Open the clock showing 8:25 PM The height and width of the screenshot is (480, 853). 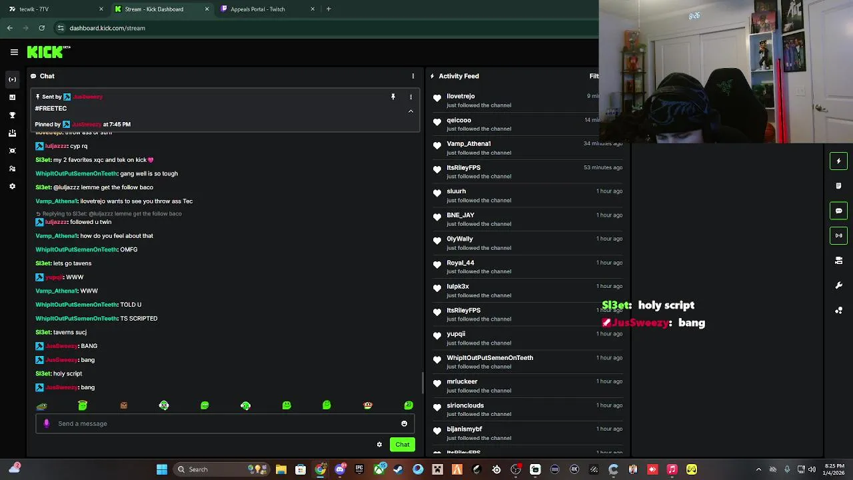click(834, 469)
